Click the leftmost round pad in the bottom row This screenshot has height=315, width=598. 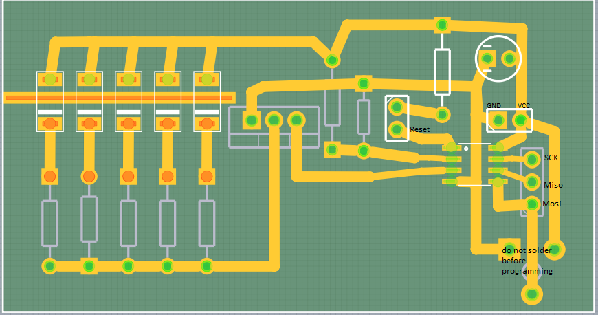[49, 266]
